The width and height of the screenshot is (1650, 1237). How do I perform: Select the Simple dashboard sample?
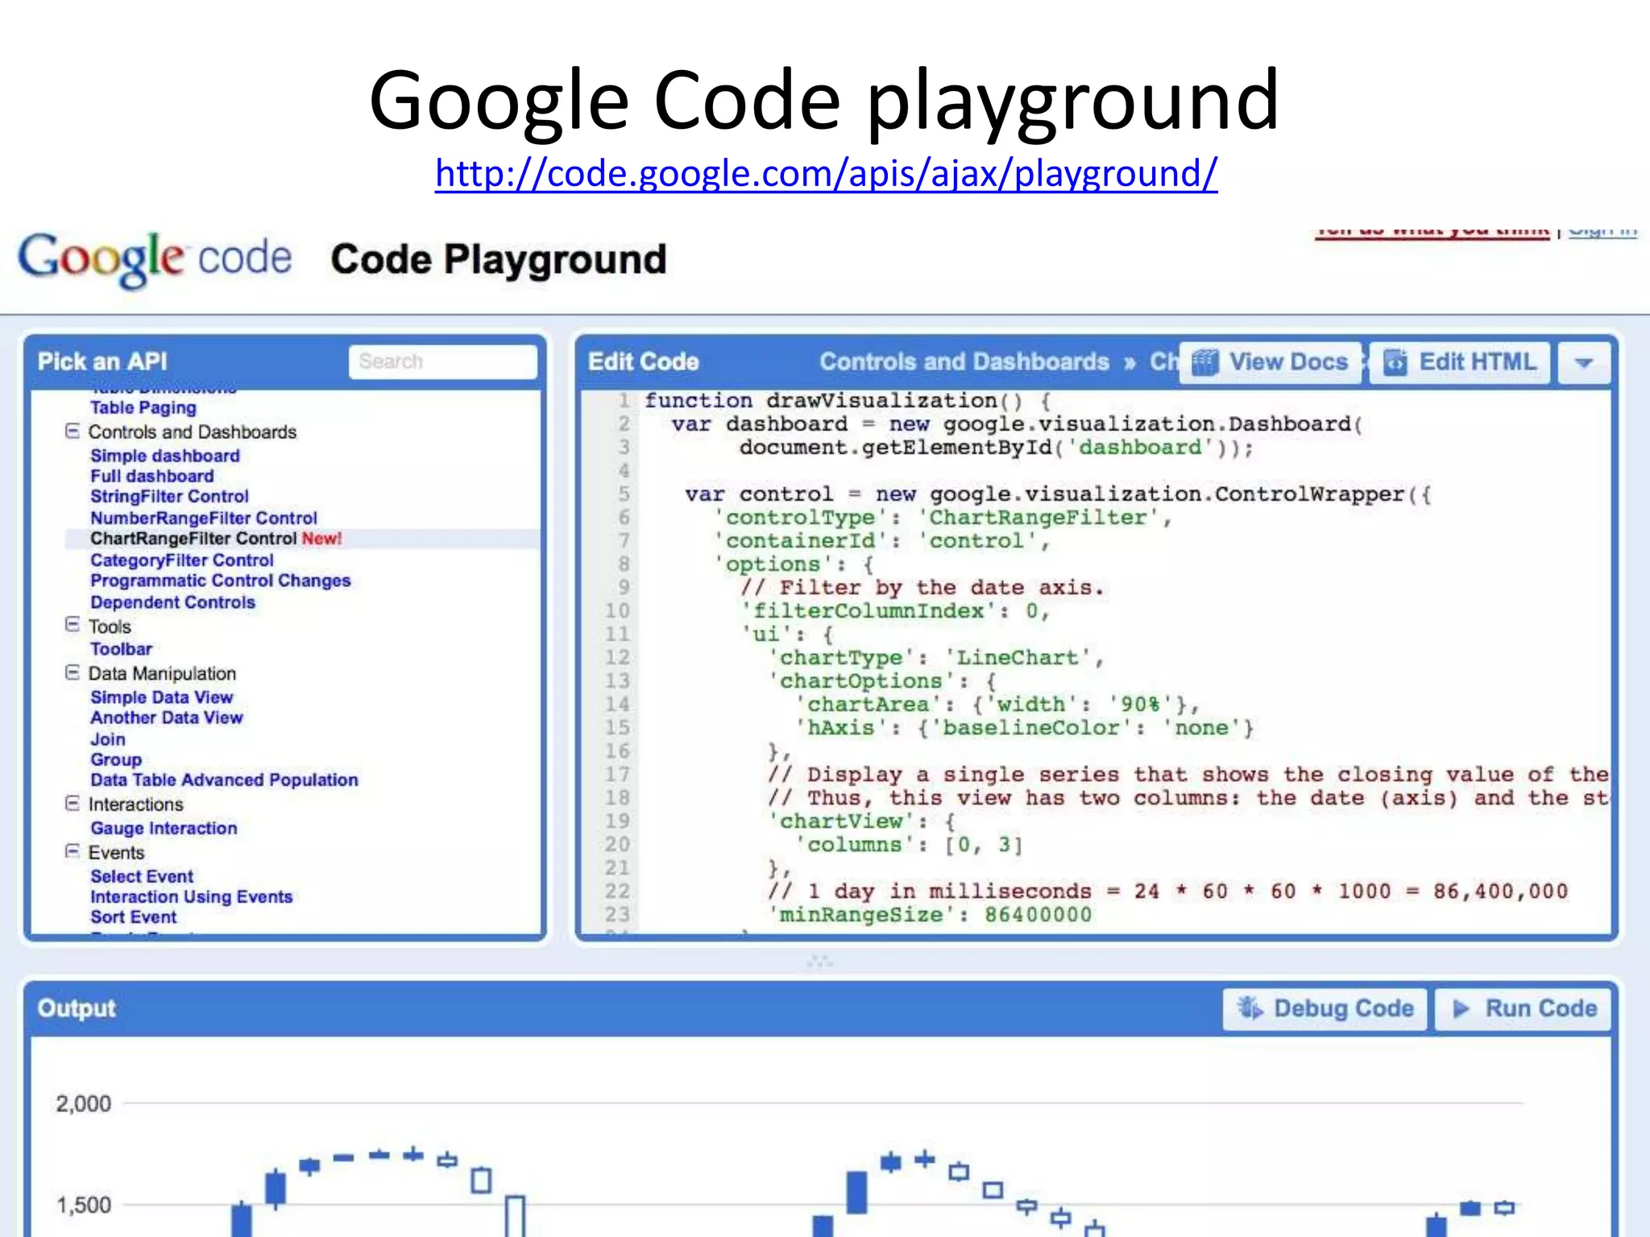(165, 456)
